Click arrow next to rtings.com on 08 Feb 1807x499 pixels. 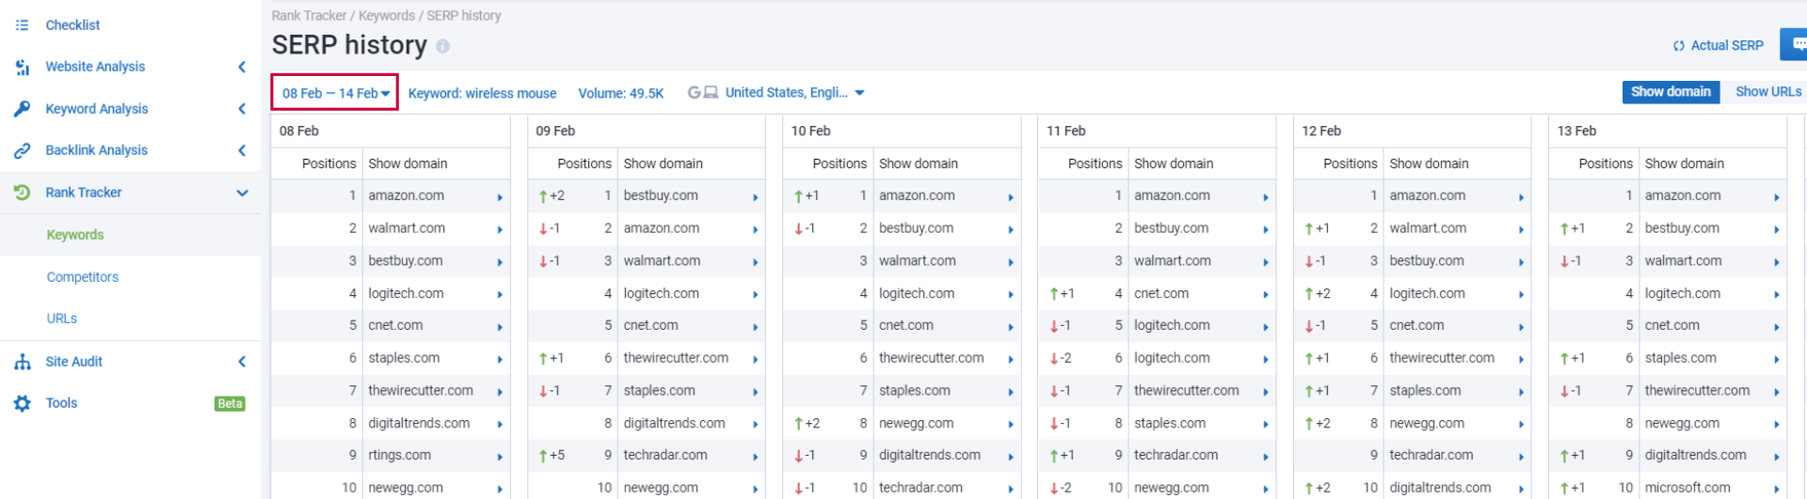(x=500, y=457)
